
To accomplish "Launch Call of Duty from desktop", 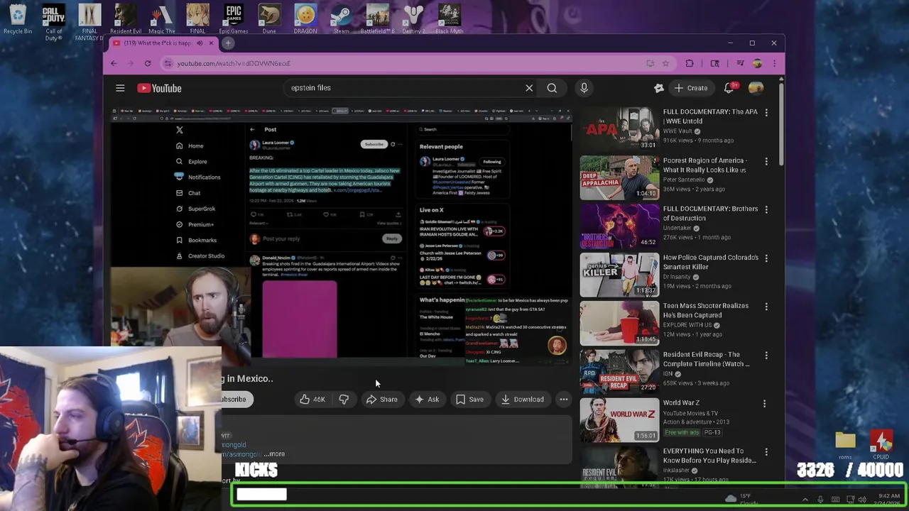I will tap(53, 21).
